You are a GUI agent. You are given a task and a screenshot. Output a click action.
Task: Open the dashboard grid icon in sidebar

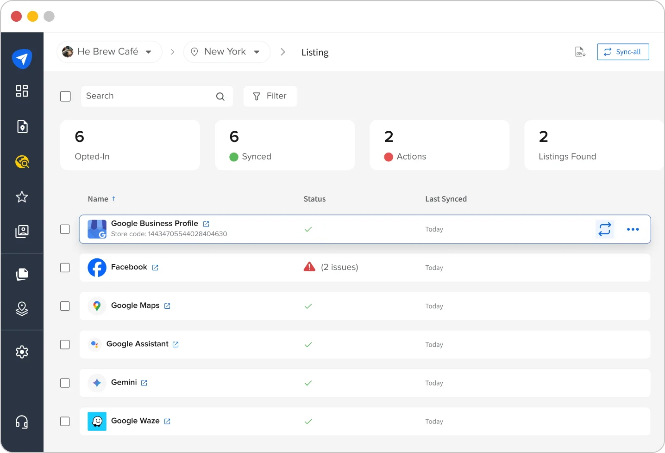click(22, 91)
